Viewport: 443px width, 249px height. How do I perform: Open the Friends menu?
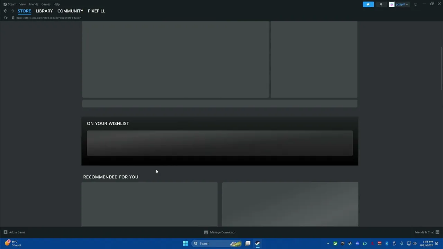coord(34,4)
